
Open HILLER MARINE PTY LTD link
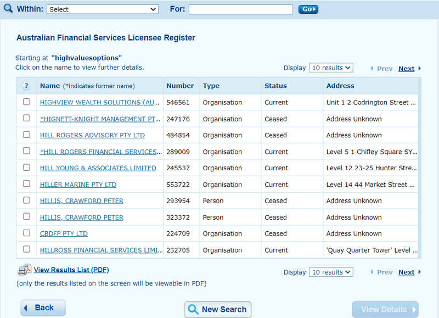(78, 185)
